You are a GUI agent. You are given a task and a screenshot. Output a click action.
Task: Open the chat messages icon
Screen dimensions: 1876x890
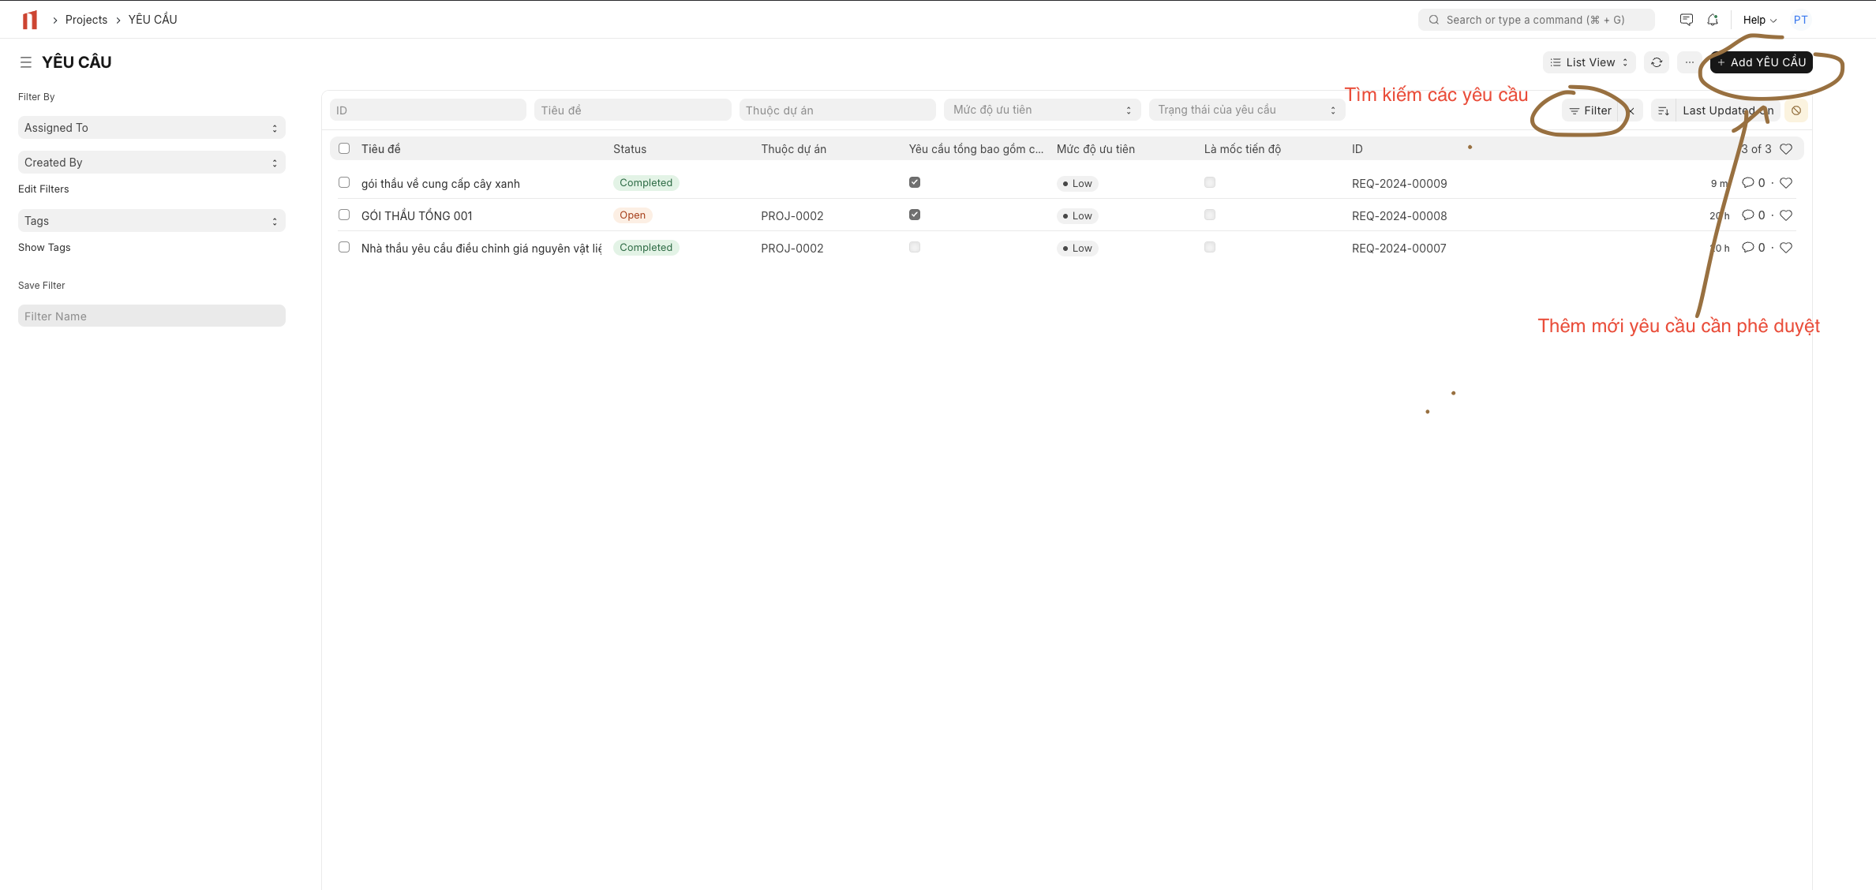point(1686,20)
